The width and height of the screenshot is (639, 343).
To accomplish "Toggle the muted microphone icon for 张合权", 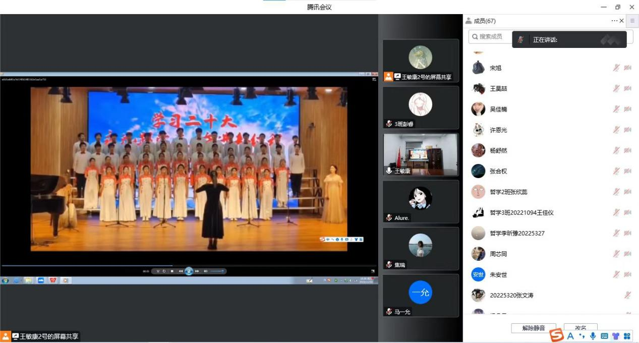I will [616, 171].
